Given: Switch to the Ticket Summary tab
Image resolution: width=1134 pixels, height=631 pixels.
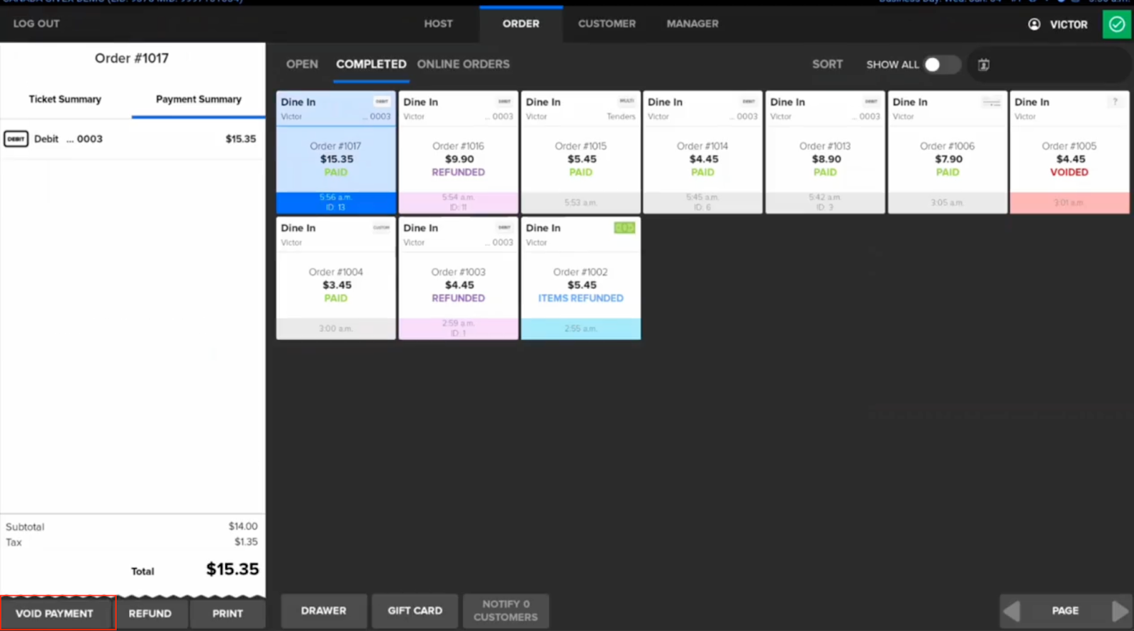Looking at the screenshot, I should tap(65, 99).
